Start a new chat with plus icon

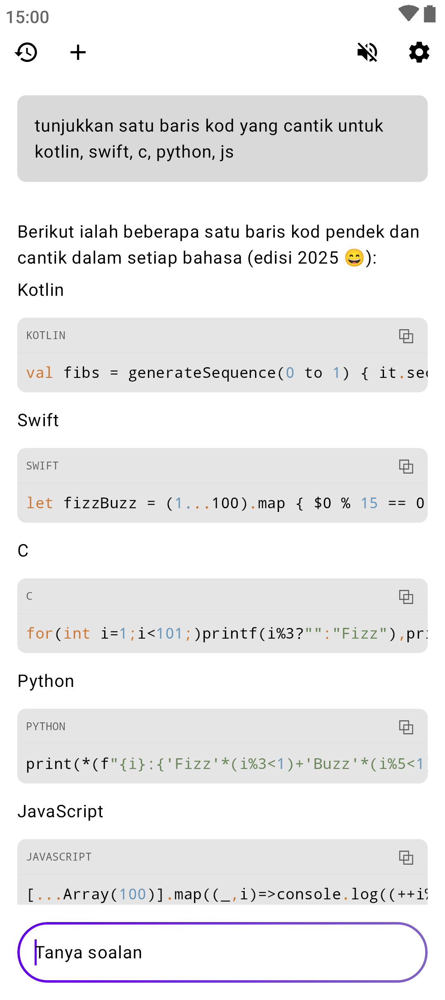click(x=78, y=52)
